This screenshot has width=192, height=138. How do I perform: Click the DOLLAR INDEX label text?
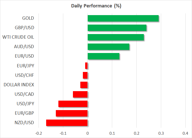[x=19, y=85]
